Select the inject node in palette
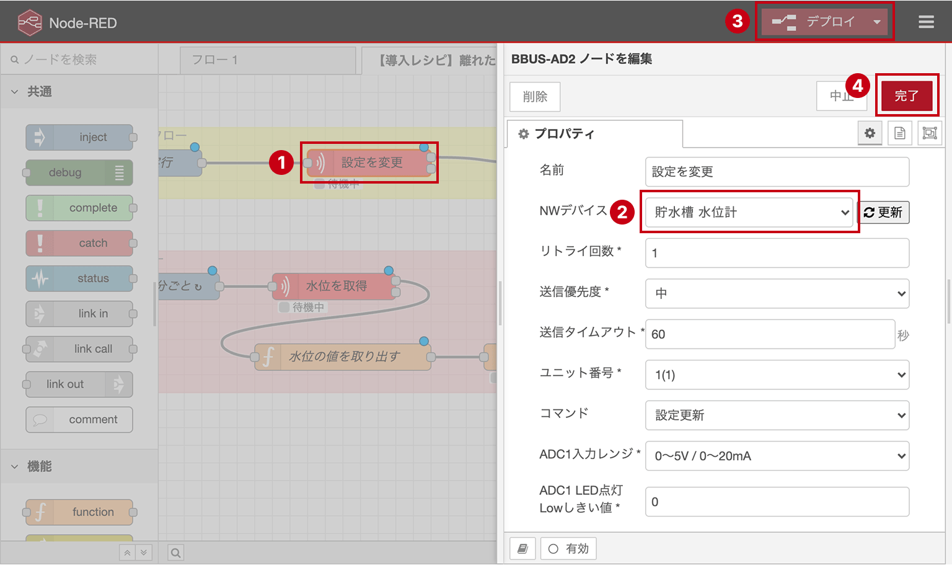The image size is (952, 583). click(x=79, y=137)
